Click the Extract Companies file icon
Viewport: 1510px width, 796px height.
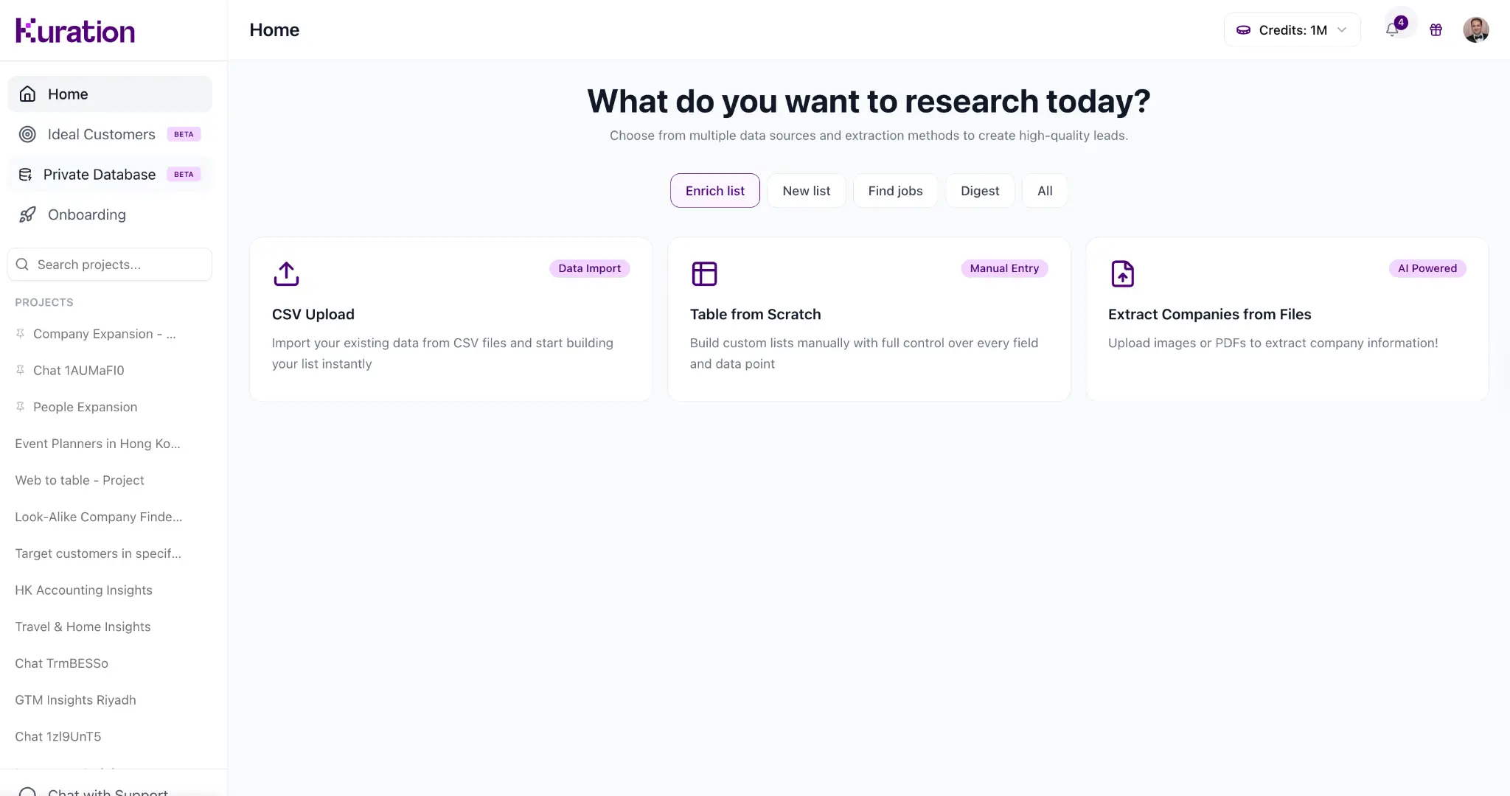1122,273
